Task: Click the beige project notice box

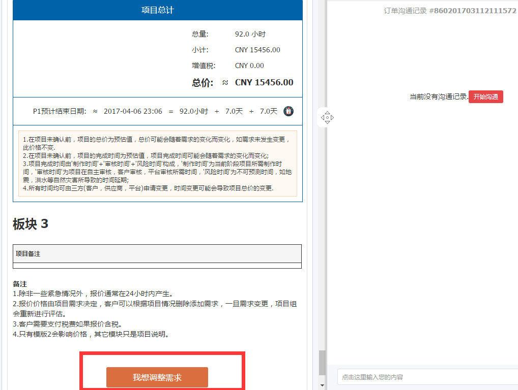Action: coord(157,163)
